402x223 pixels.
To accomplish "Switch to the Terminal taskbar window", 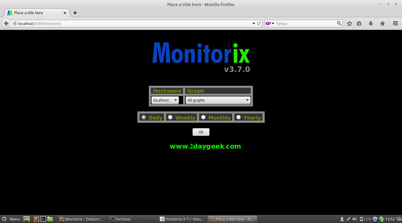I will click(132, 219).
